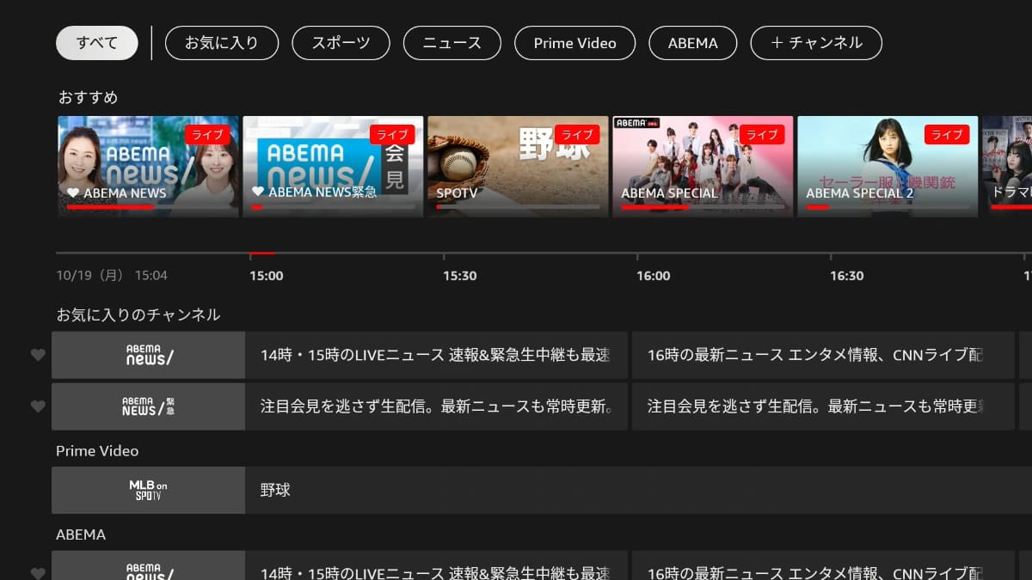This screenshot has height=580, width=1032.
Task: Open the ABEMA NEWS緊急 recommended thumbnail
Action: tap(333, 166)
